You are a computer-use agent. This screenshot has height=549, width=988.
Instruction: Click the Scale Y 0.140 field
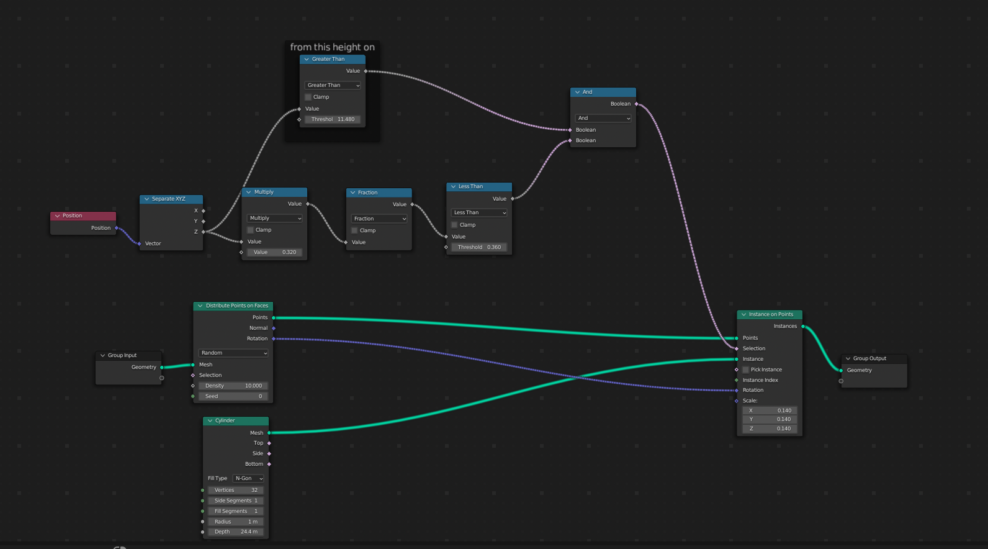pos(770,420)
